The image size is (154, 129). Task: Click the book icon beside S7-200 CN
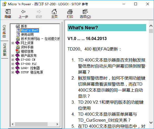pyautogui.click(x=18, y=60)
